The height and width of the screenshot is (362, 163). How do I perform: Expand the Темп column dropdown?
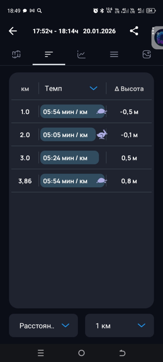pyautogui.click(x=93, y=88)
